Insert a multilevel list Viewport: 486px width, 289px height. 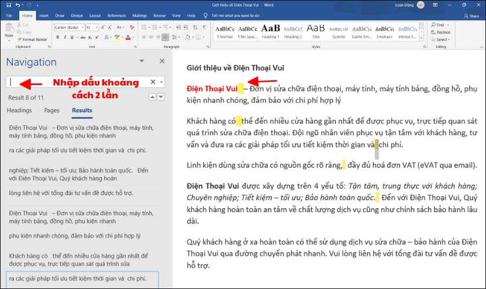coord(166,28)
